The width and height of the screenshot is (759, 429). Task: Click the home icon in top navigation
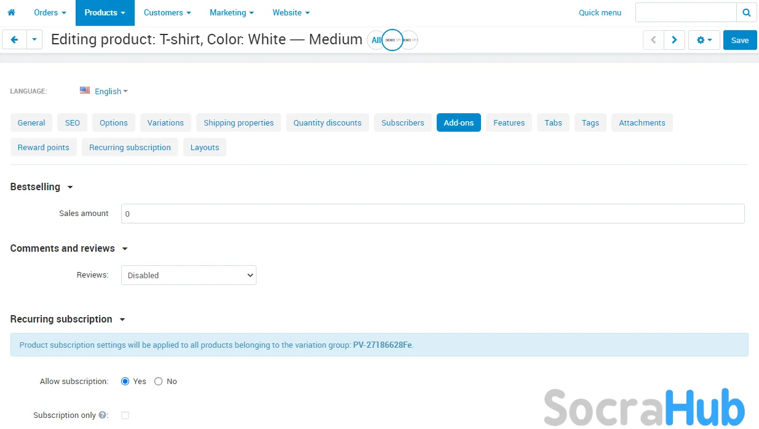click(x=11, y=12)
